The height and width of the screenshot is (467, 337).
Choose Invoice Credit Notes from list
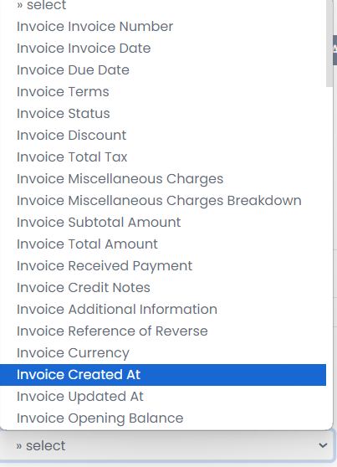163,287
